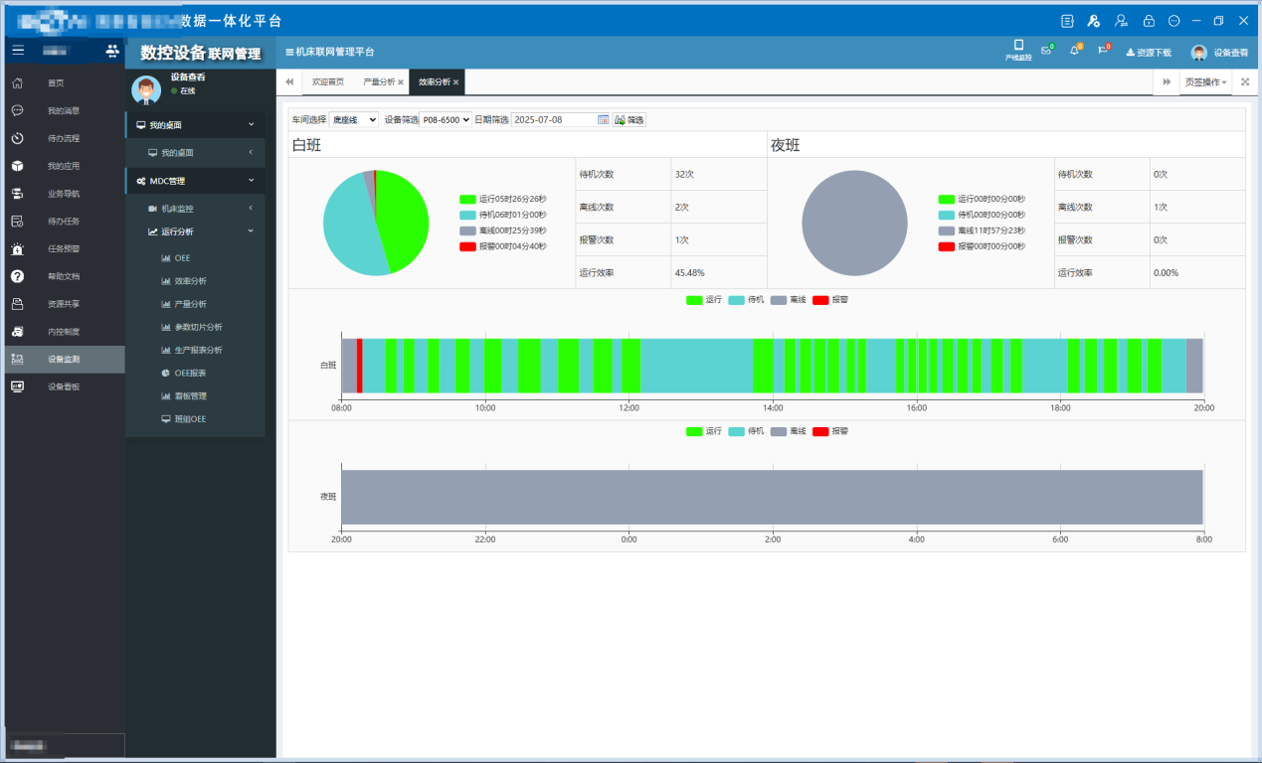Toggle the hamburger menu to collapse sidebar
The image size is (1262, 763).
(x=18, y=50)
